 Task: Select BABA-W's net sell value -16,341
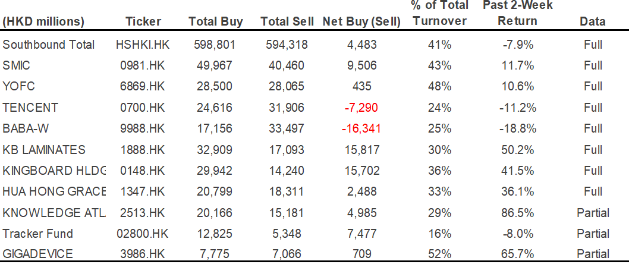[x=361, y=128]
